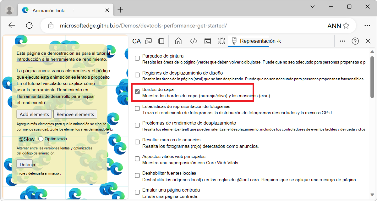Click the Remove elements button
This screenshot has width=377, height=201.
click(75, 114)
